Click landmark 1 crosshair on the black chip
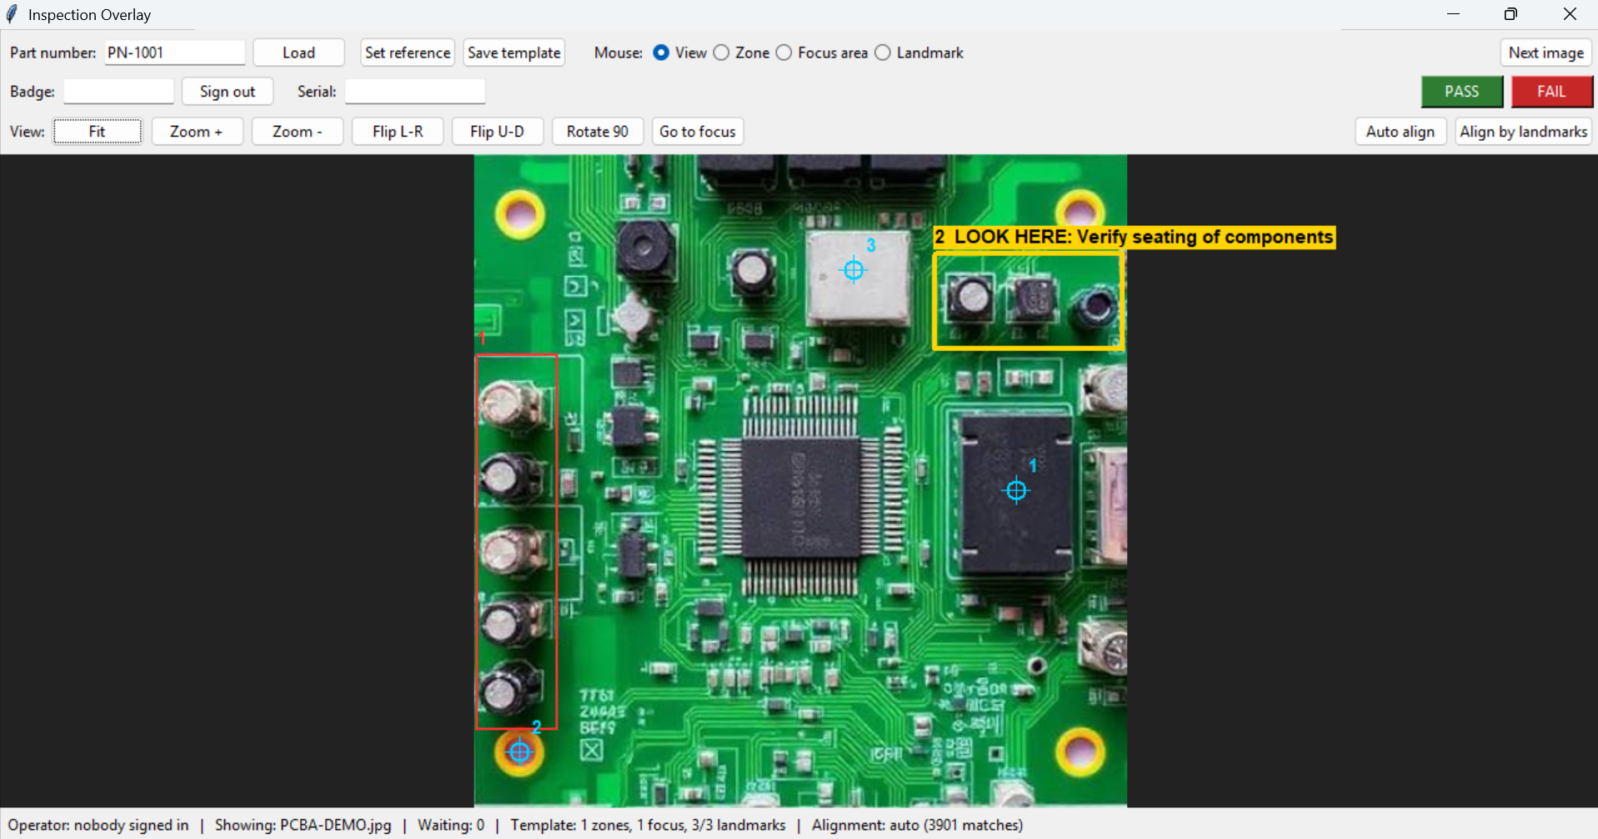 pos(1016,490)
